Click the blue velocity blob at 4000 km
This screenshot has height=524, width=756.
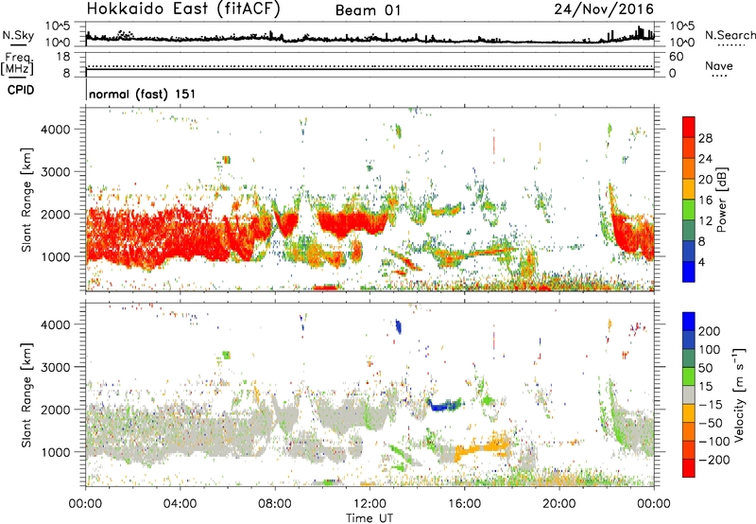click(x=398, y=326)
